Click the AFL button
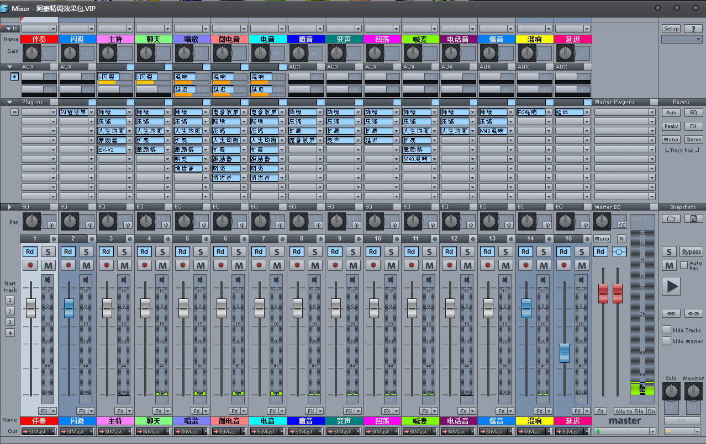 click(682, 421)
